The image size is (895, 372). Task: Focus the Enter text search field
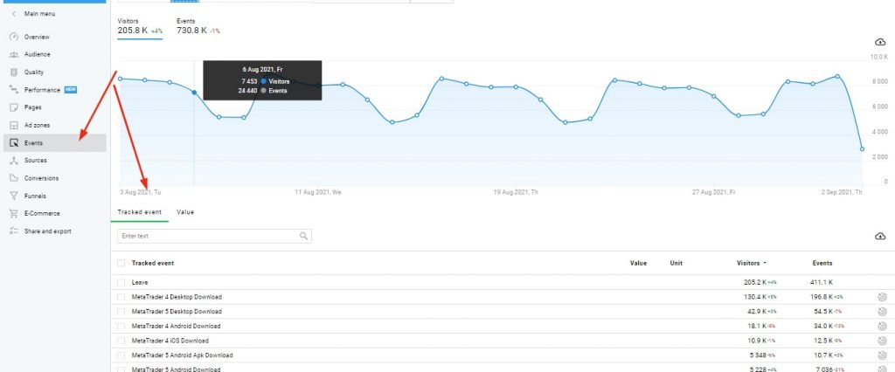pyautogui.click(x=214, y=236)
